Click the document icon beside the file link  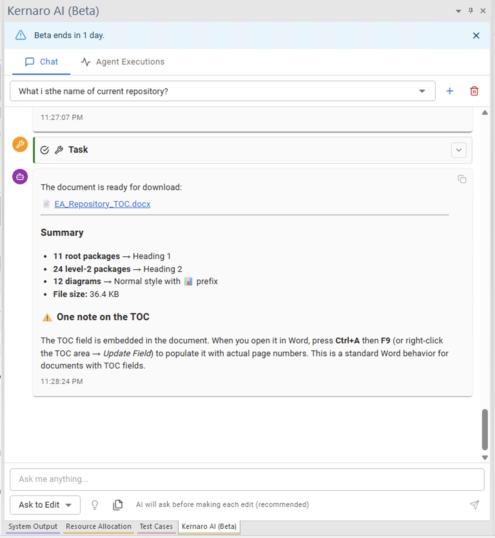point(46,204)
